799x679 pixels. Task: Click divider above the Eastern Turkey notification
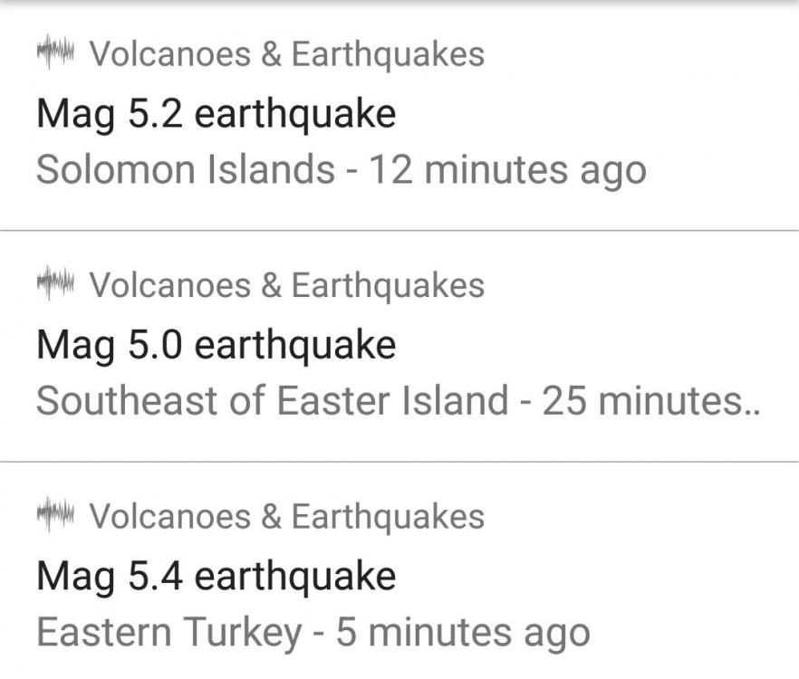(x=399, y=462)
